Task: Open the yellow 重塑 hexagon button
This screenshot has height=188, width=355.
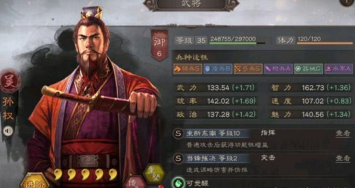Action: coord(155,174)
